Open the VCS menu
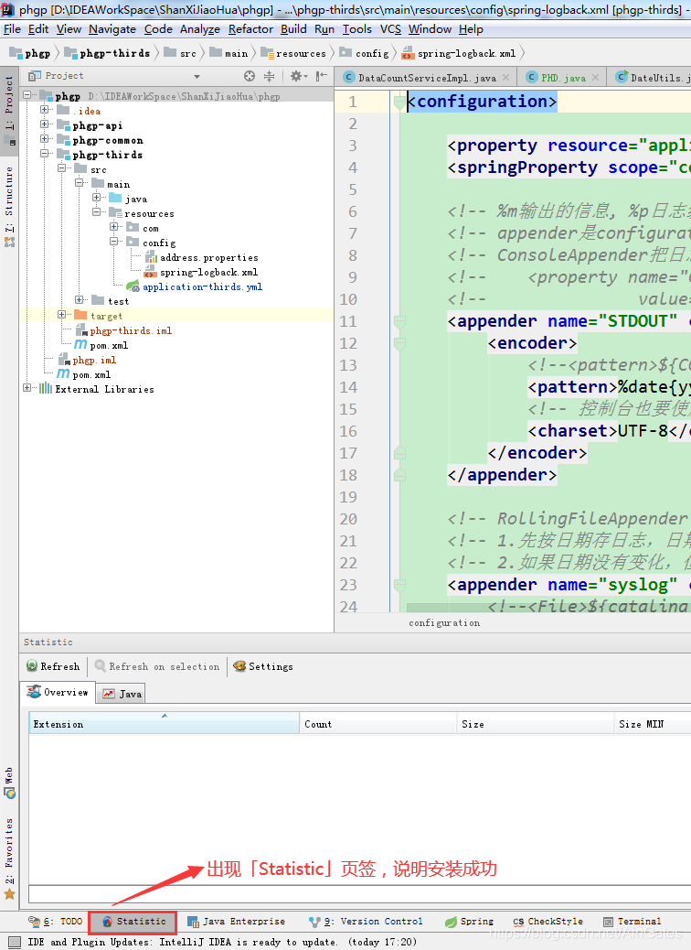The width and height of the screenshot is (691, 950). point(390,29)
